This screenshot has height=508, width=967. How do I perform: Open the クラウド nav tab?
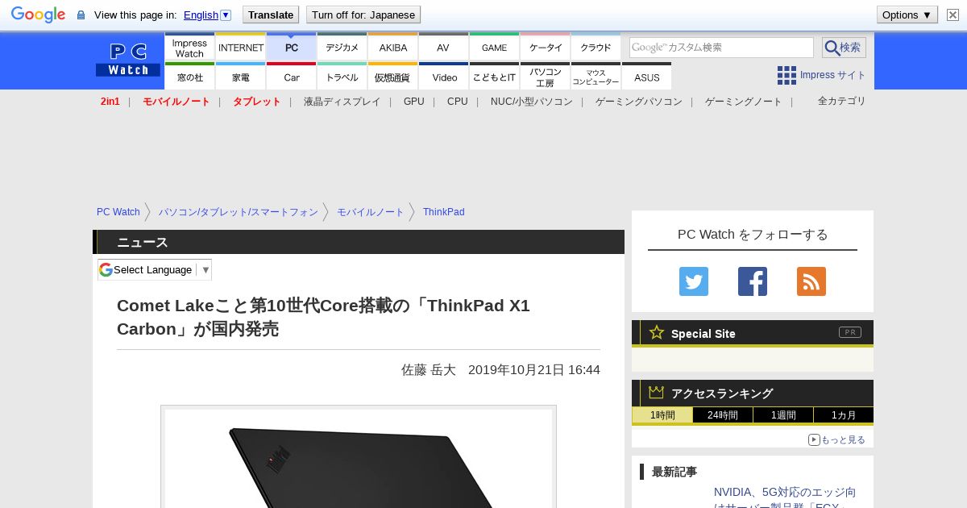coord(596,48)
